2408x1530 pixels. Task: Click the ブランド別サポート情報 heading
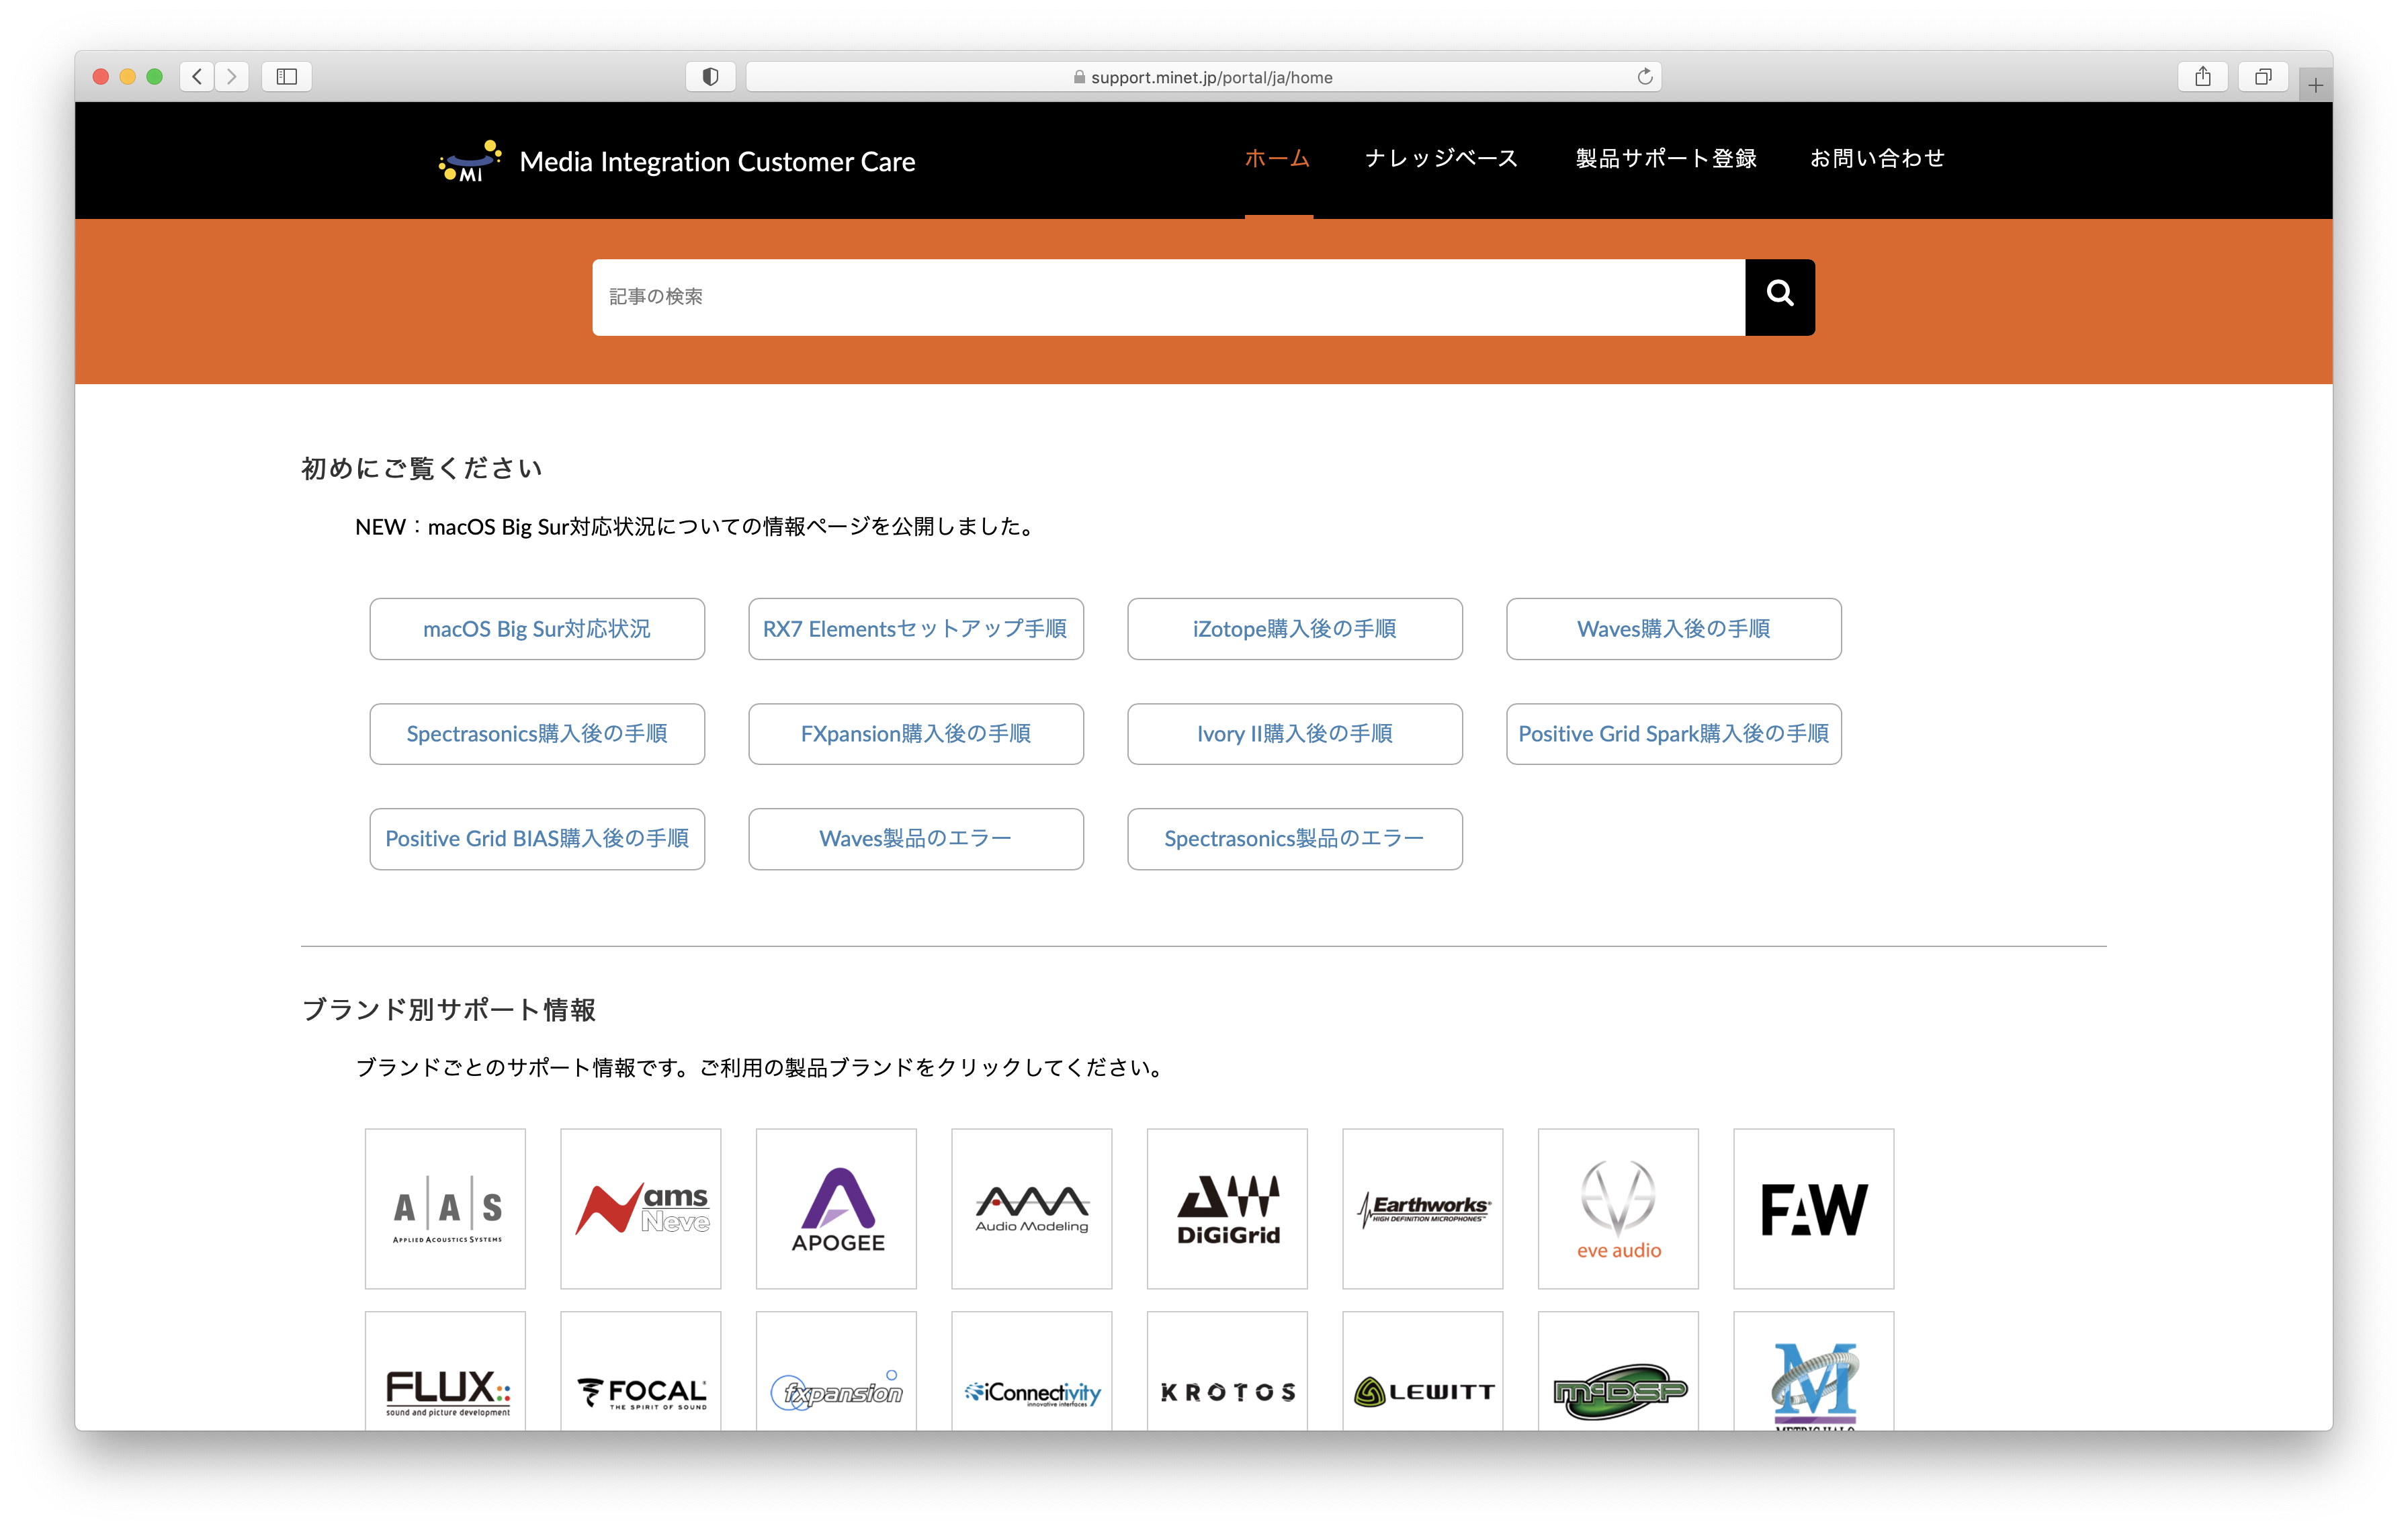(448, 1009)
